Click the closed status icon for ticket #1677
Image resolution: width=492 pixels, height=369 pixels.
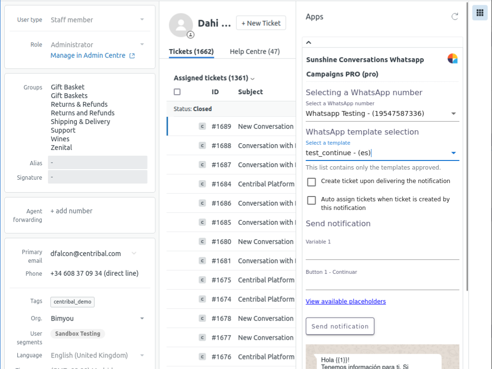[x=202, y=338]
